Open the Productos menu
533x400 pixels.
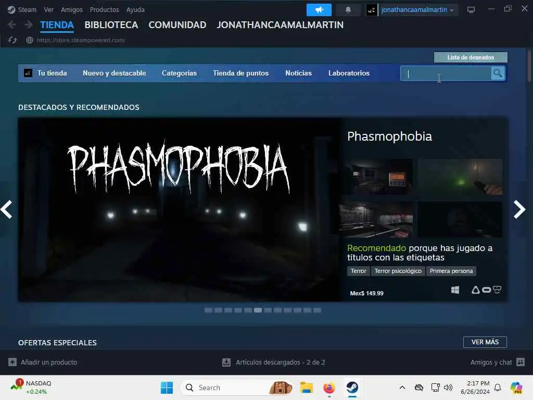point(104,9)
